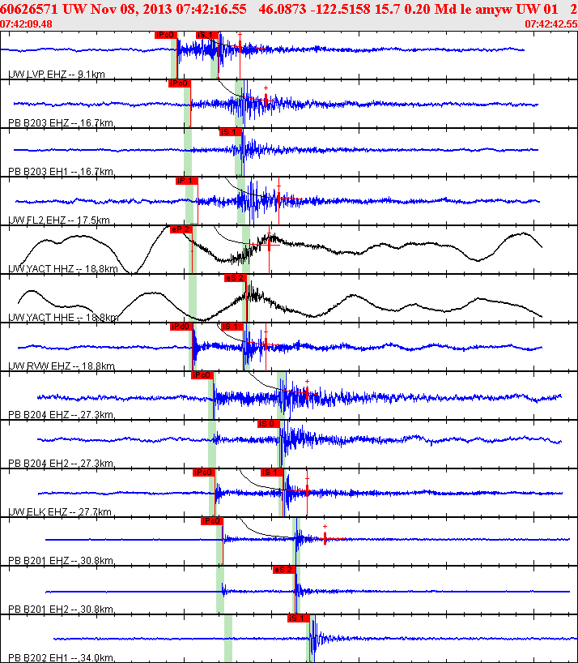Click the iPc0 pick flag on PB B203 EHZ
The image size is (578, 663).
(180, 83)
